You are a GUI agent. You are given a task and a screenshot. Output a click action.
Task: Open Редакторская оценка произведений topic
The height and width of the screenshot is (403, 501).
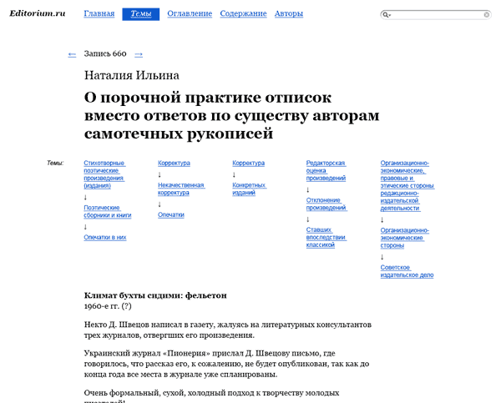point(326,170)
